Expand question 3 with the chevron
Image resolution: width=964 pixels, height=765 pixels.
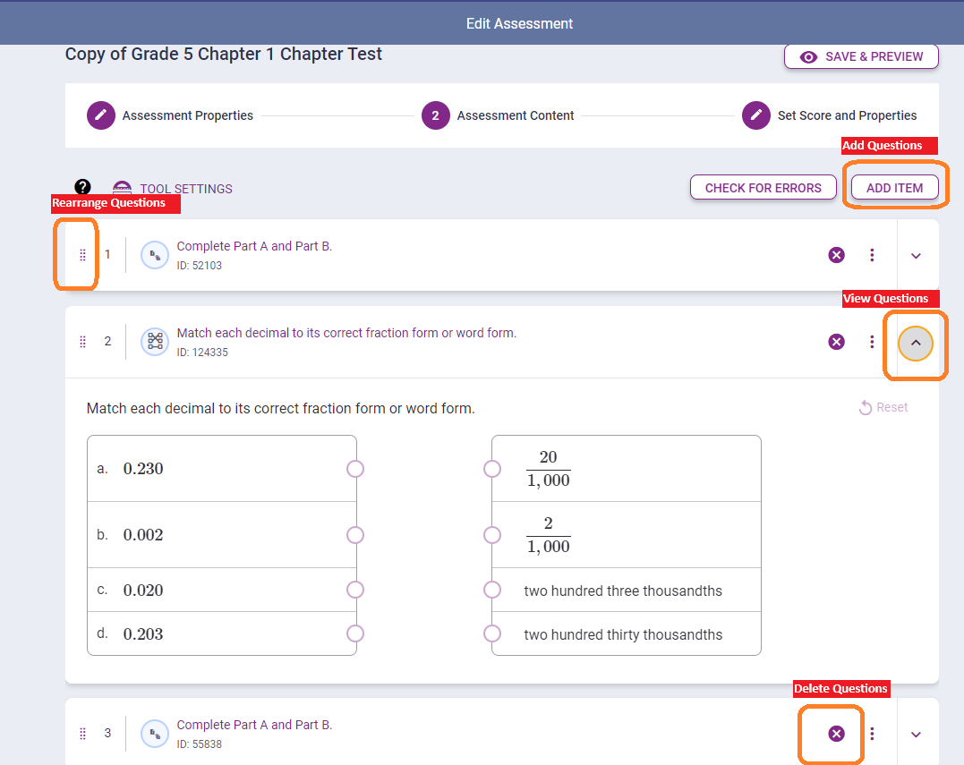point(916,735)
